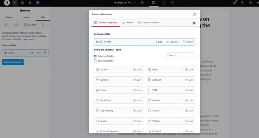Toggle the sidebar Article preview eye icon
Image resolution: width=259 pixels, height=138 pixels.
click(38, 53)
